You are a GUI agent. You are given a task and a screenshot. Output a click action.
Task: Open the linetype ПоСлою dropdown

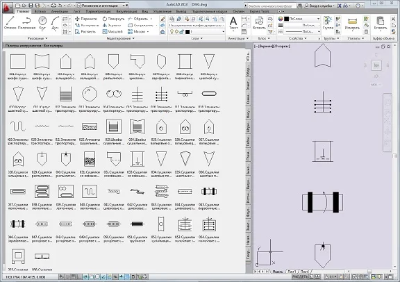302,32
